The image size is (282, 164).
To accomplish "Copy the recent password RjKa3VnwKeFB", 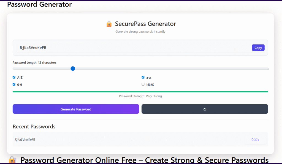I will (x=255, y=139).
